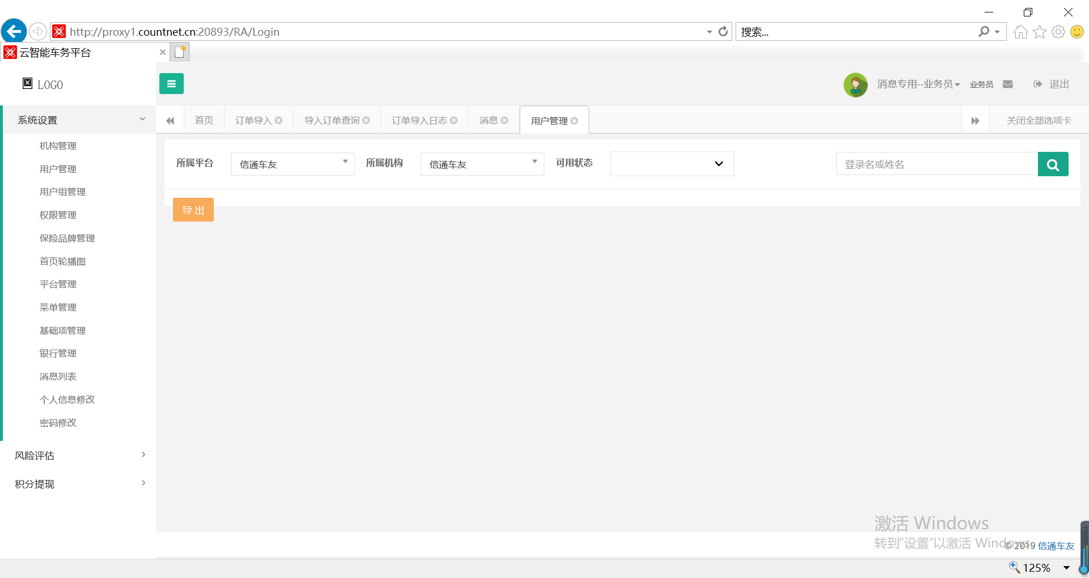Open 用户管理 in the sidebar
Image resolution: width=1089 pixels, height=578 pixels.
(58, 169)
